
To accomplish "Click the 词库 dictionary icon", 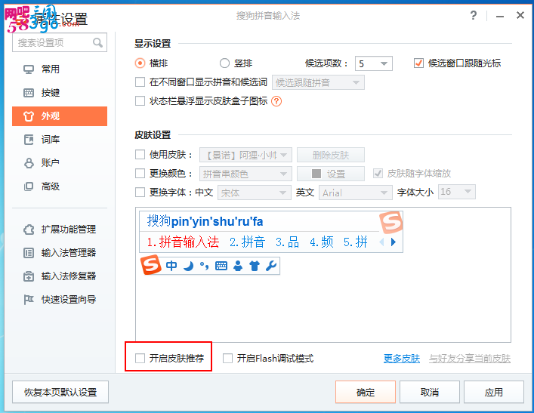I will (29, 140).
